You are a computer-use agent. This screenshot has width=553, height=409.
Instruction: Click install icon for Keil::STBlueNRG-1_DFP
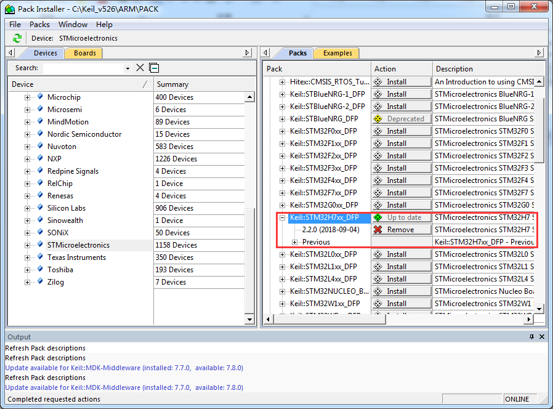click(x=378, y=94)
